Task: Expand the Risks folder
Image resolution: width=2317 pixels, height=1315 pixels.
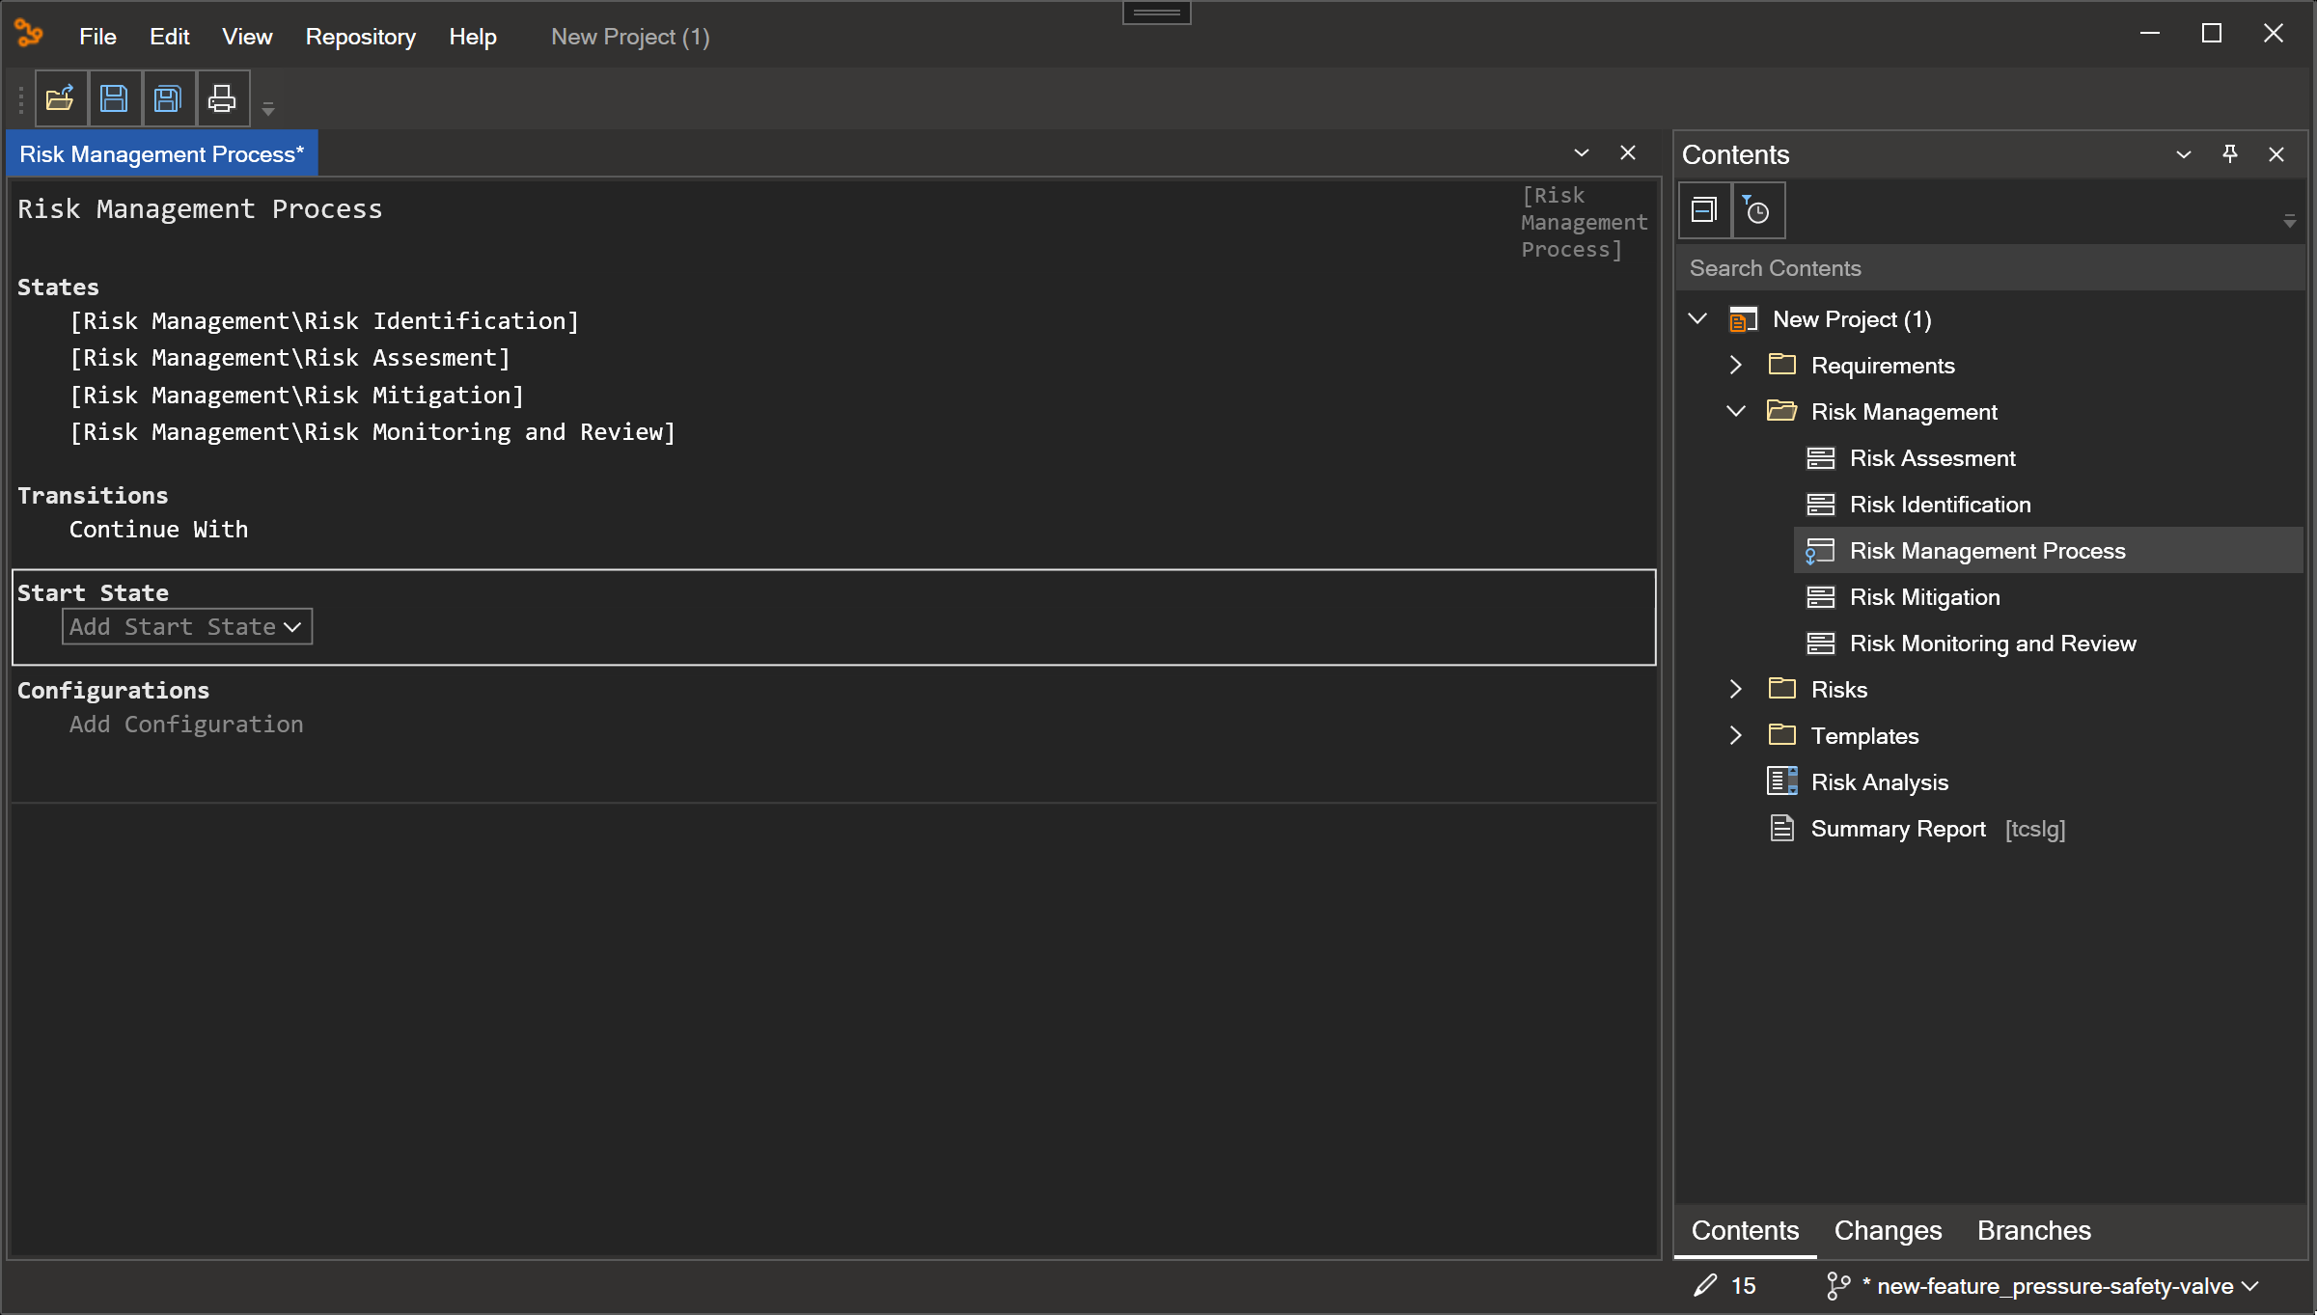Action: point(1735,689)
